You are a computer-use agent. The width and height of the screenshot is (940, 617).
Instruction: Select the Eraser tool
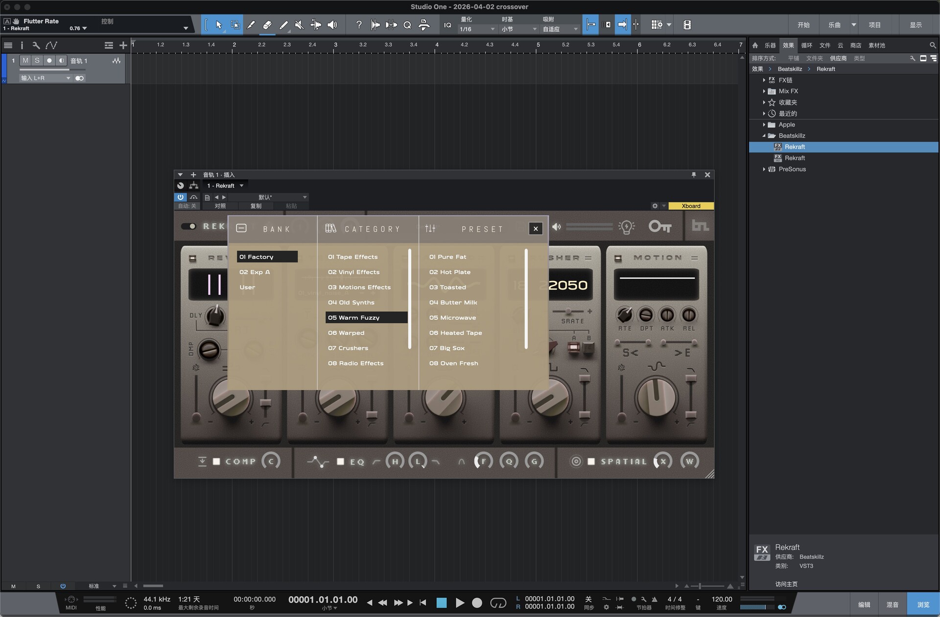[x=267, y=25]
